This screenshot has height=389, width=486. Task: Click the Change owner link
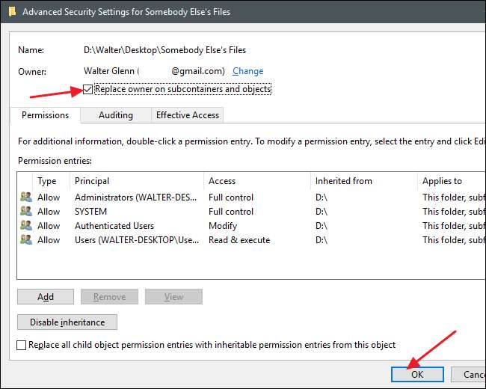247,71
